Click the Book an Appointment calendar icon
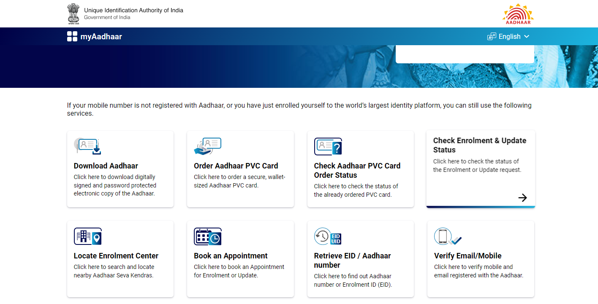 coord(208,236)
